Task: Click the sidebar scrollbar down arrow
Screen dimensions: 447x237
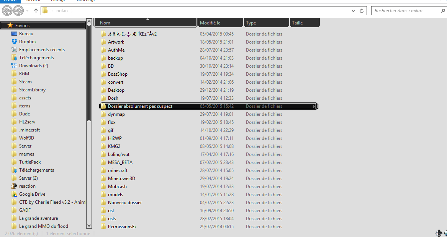Action: pyautogui.click(x=89, y=226)
